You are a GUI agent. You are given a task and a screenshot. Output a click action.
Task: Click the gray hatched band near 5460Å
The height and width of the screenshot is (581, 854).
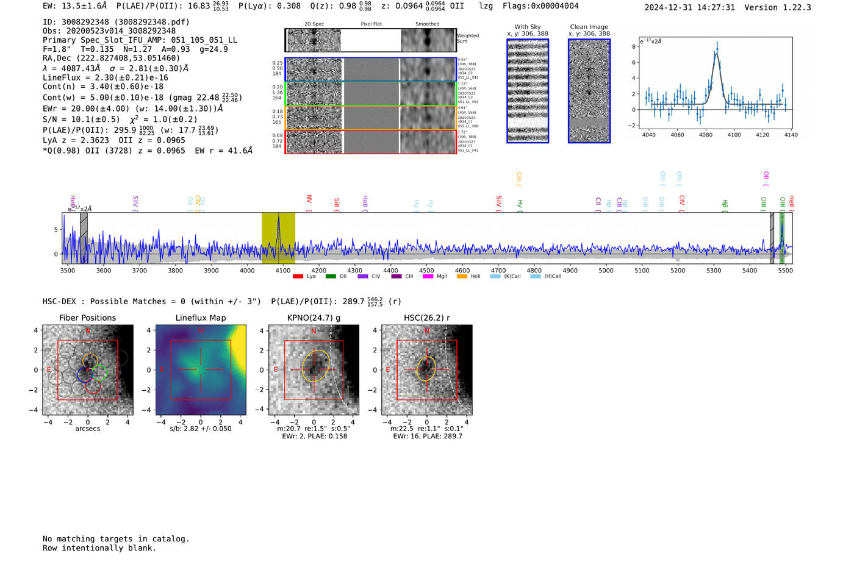[x=772, y=238]
